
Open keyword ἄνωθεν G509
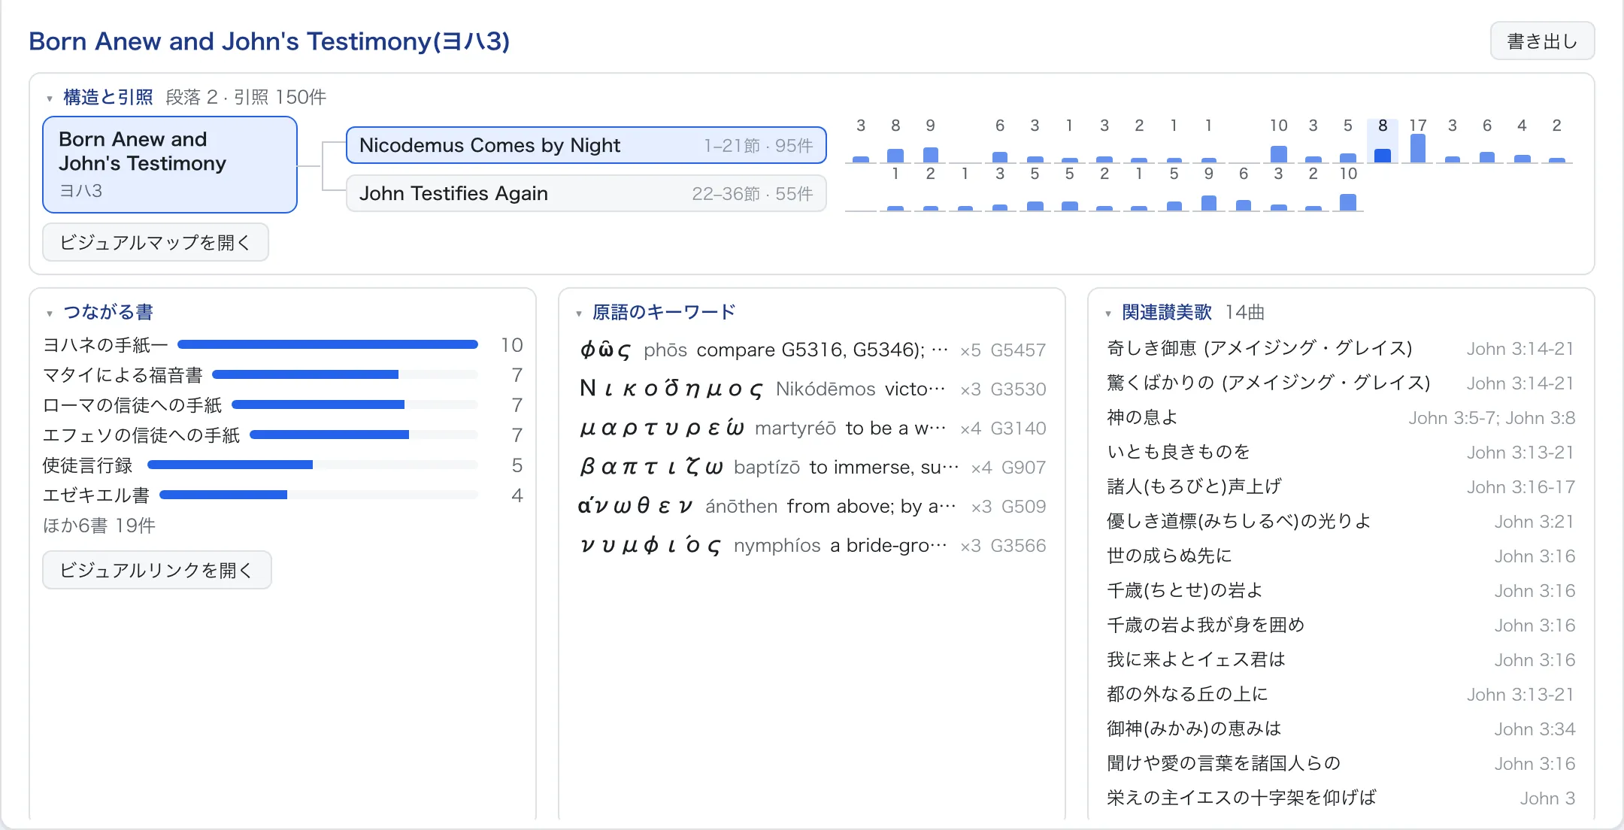pos(812,506)
